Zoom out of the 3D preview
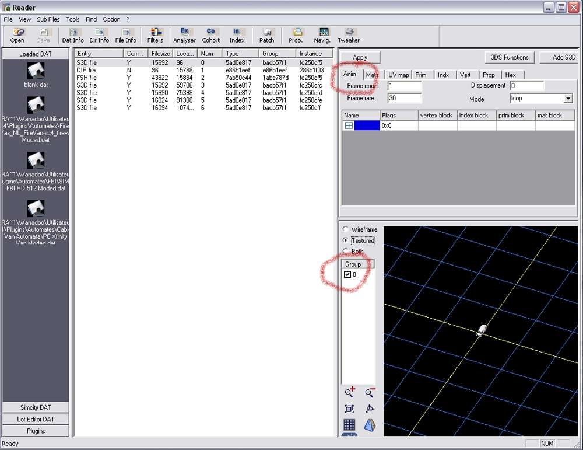Screen dimensions: 583x450 pos(370,392)
